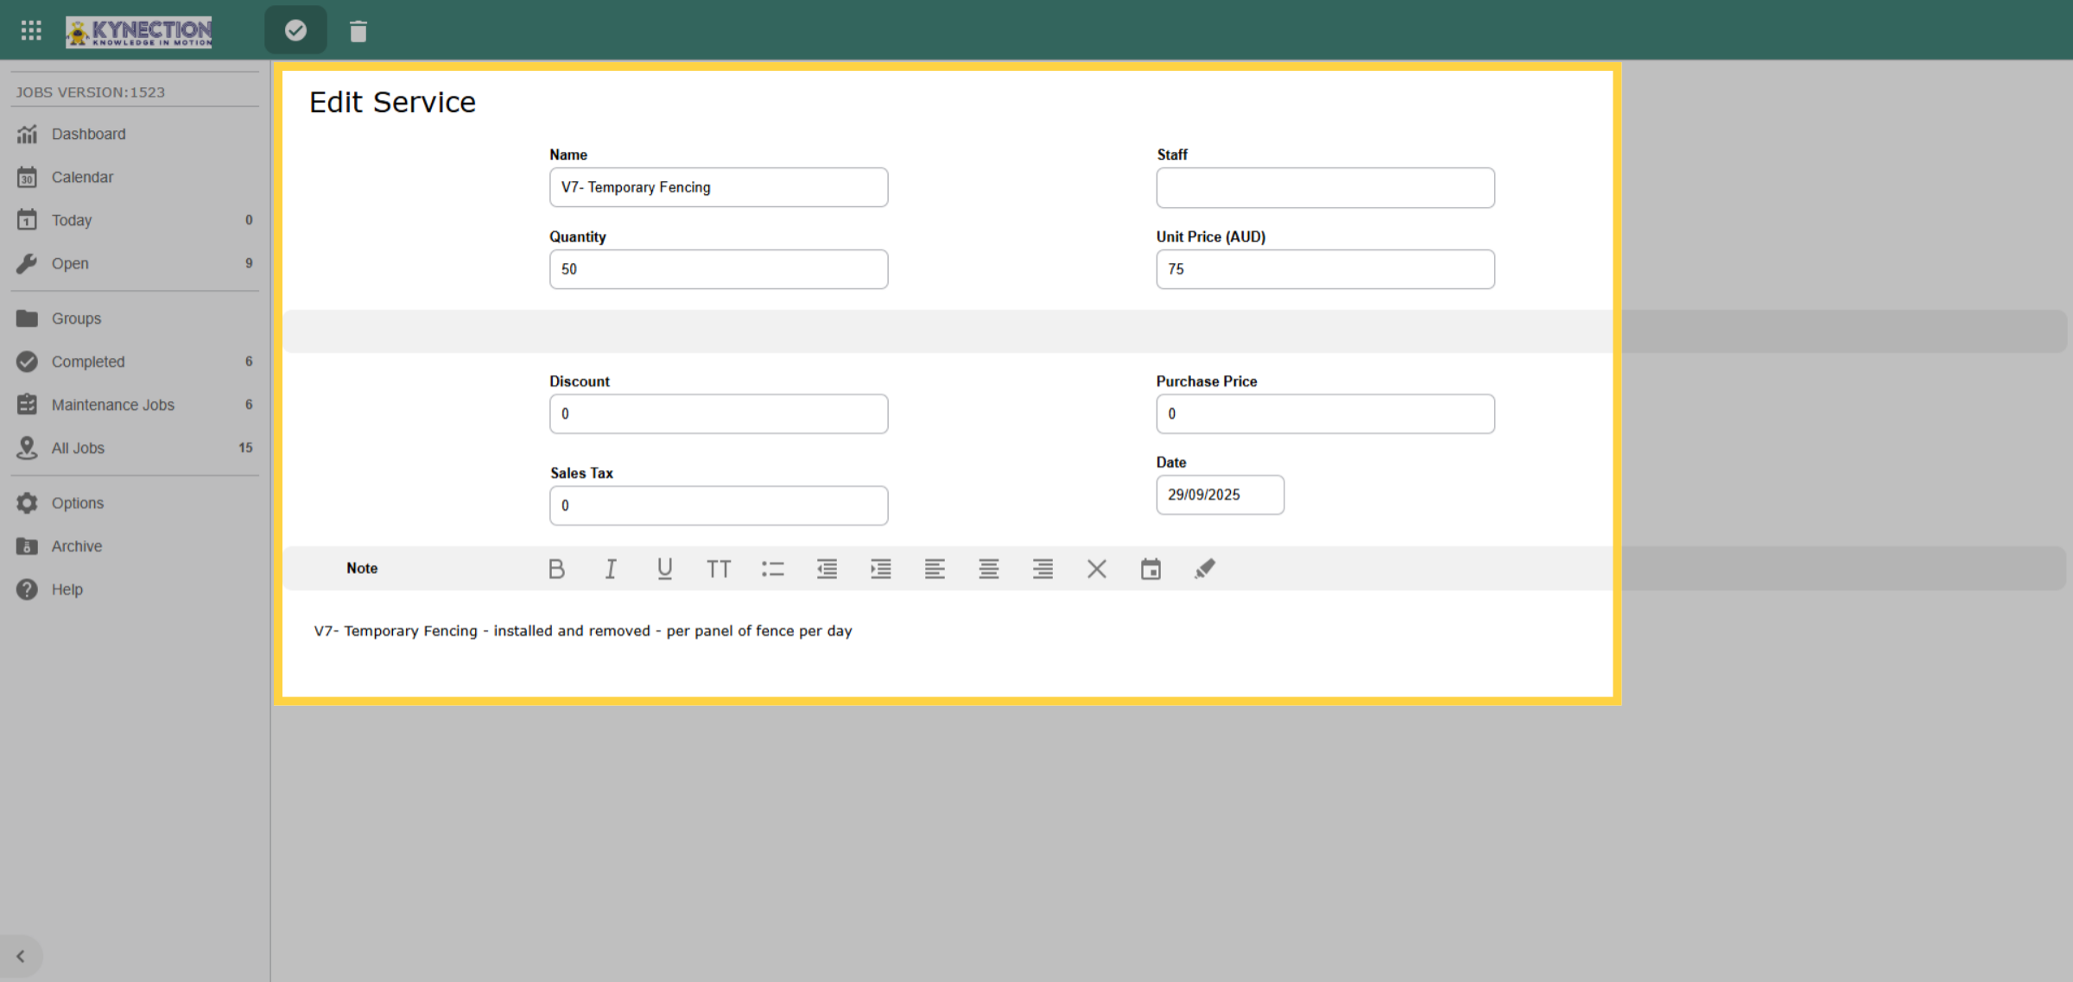The width and height of the screenshot is (2073, 982).
Task: Click the highlighter brush icon
Action: [x=1205, y=569]
